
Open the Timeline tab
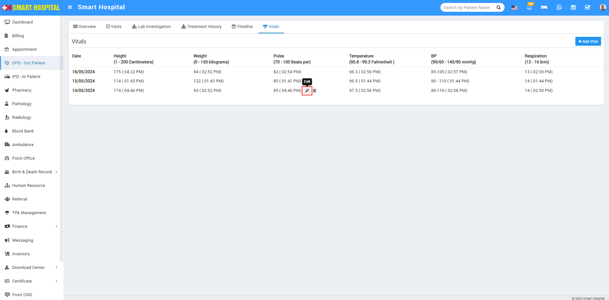[x=242, y=27]
